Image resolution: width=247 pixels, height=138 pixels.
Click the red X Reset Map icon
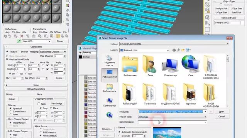[22, 36]
